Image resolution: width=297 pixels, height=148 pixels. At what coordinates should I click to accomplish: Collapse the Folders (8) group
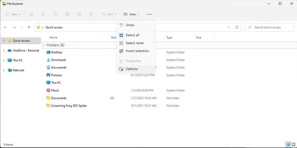[45, 45]
